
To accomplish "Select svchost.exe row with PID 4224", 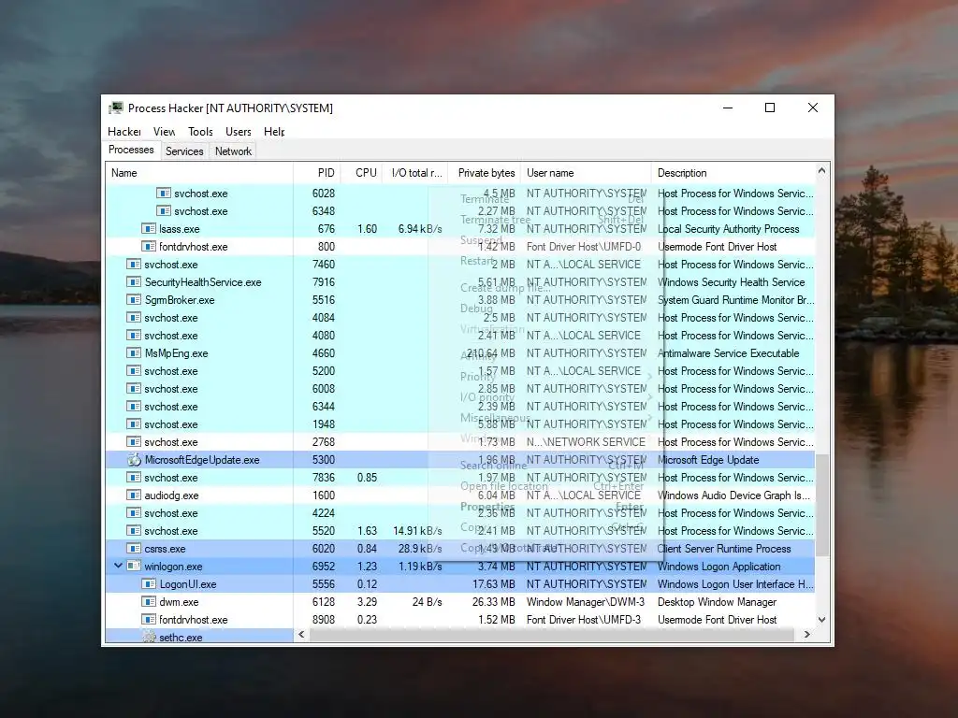I will coord(460,513).
